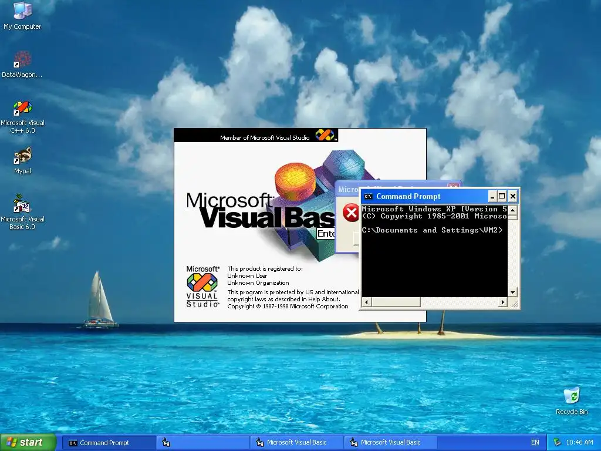Activate first Microsoft Visual Basic taskbar button
This screenshot has height=451, width=601.
click(296, 443)
